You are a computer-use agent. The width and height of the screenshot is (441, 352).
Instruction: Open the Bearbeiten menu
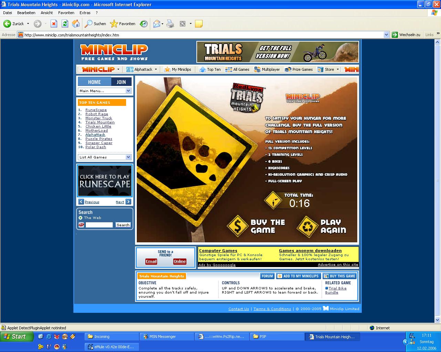click(26, 13)
